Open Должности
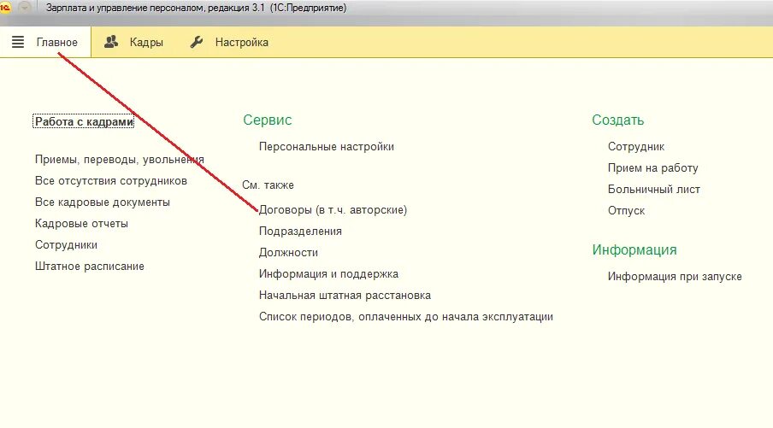This screenshot has height=428, width=773. [288, 253]
